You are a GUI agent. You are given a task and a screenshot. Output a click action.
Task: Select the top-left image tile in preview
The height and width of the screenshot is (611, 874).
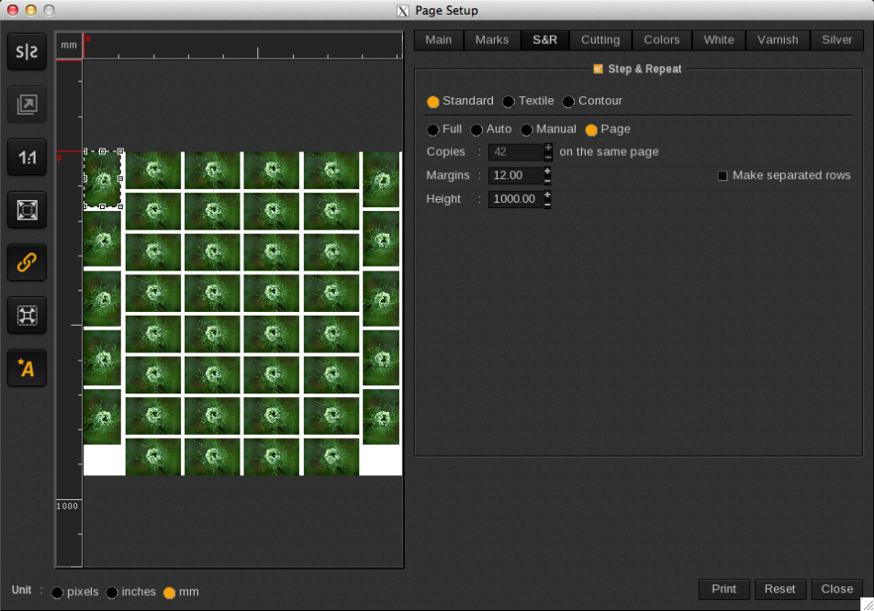pyautogui.click(x=102, y=179)
